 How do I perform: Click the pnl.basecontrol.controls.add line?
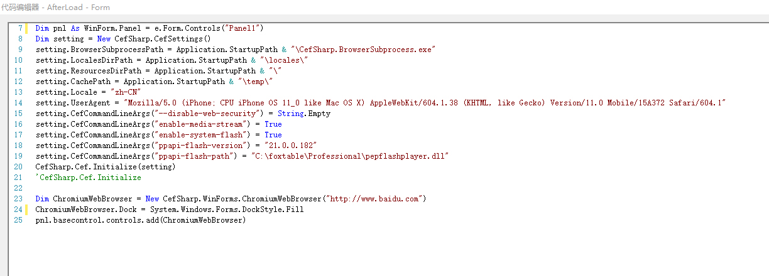click(141, 220)
